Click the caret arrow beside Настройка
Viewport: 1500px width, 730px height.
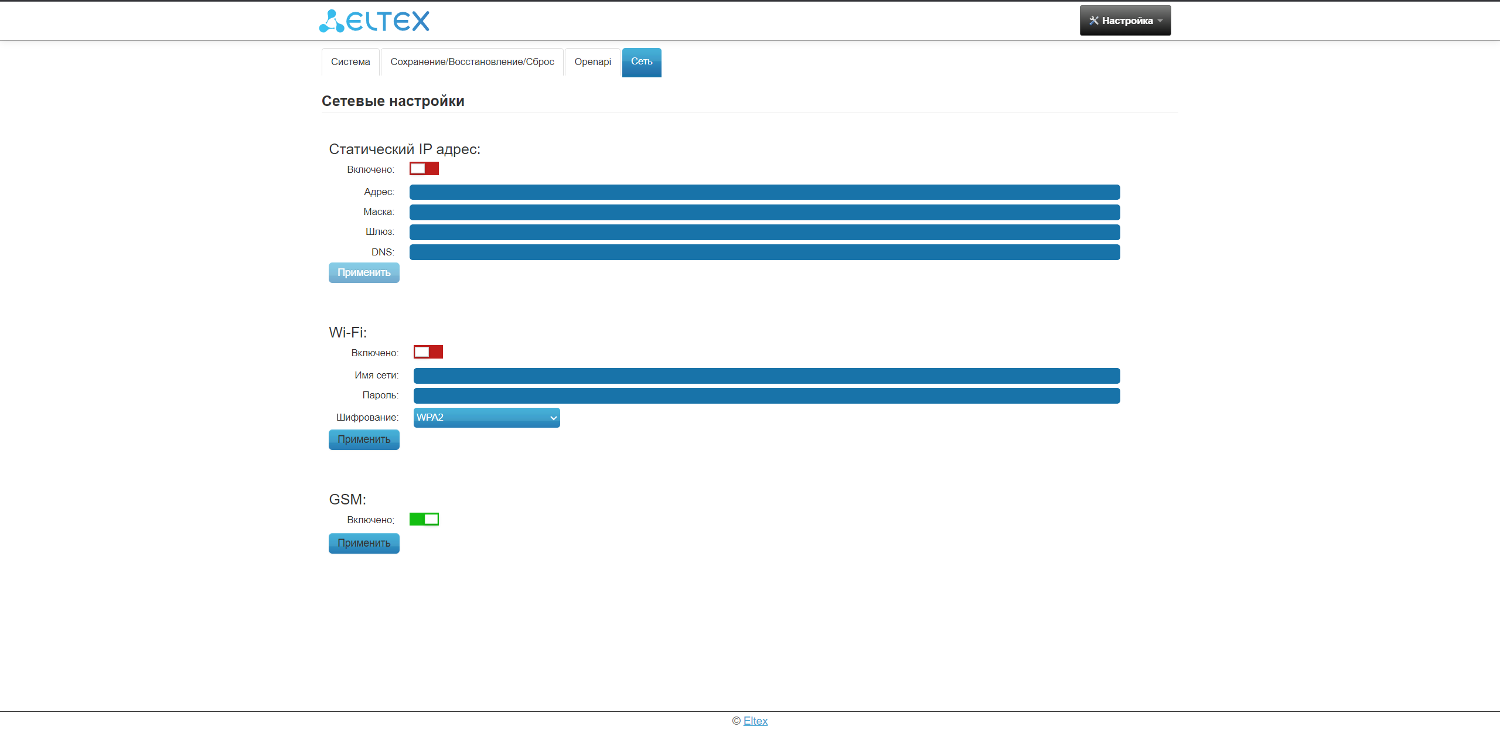click(x=1160, y=21)
